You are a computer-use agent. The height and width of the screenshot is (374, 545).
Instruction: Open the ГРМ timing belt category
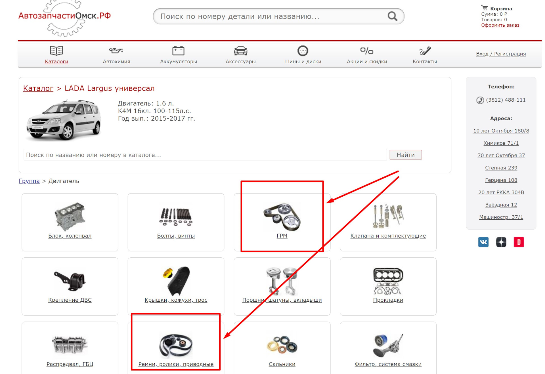(282, 222)
